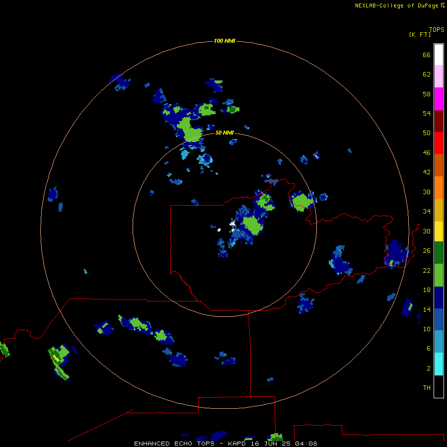Click the 66 legend value
This screenshot has width=447, height=447.
[427, 55]
